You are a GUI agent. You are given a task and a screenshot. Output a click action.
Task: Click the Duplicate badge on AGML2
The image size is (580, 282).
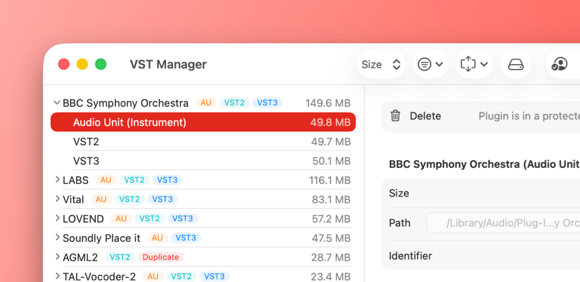(161, 257)
